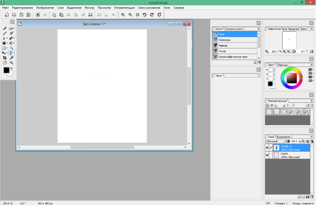Toggle visibility of Слой1 layer
Screen dimensions: 316x206
pyautogui.click(x=267, y=155)
